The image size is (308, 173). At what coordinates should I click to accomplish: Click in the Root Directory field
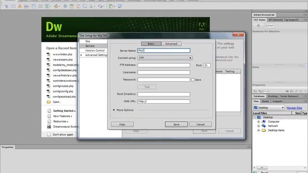pos(164,94)
